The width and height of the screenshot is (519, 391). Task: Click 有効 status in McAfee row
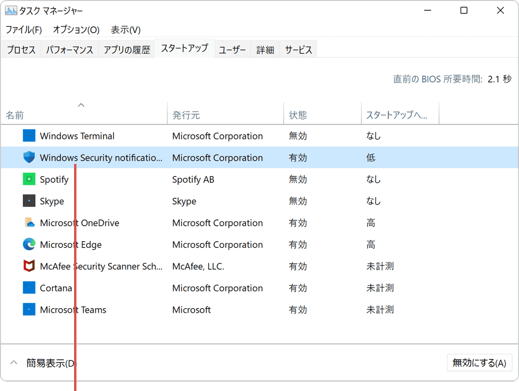[298, 266]
